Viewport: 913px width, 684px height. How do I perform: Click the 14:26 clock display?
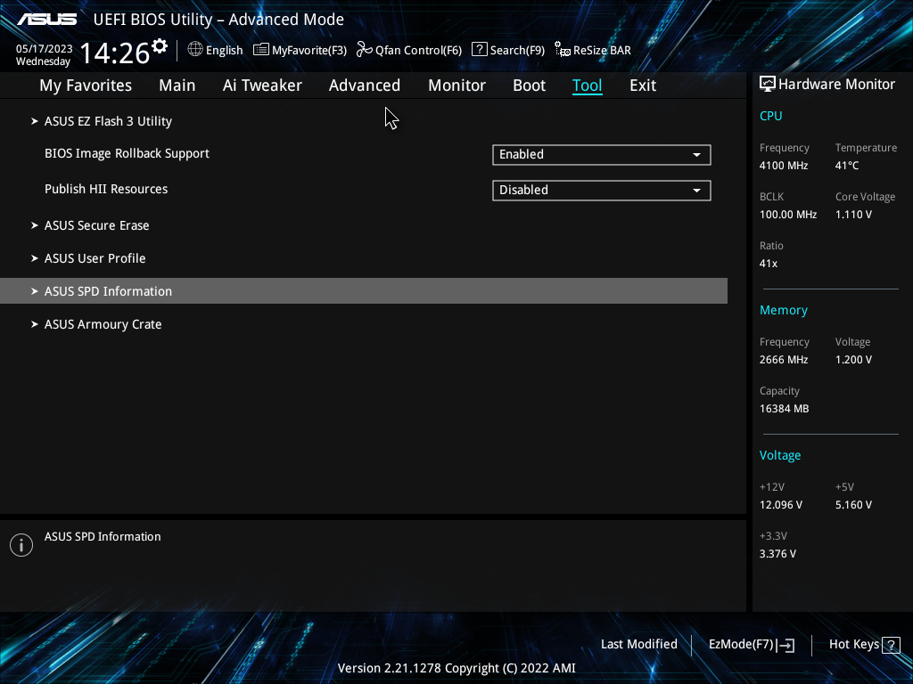tap(114, 53)
